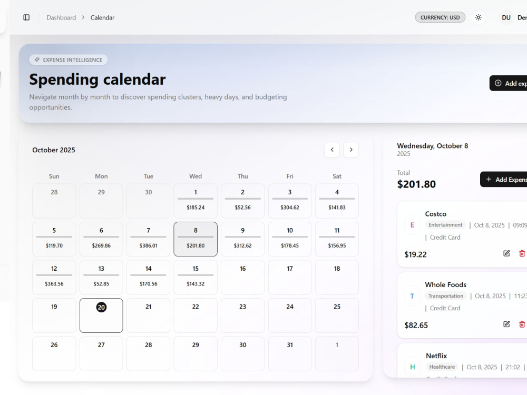Screen dimensions: 527x395
Task: Edit the Costco expense
Action: tap(506, 254)
